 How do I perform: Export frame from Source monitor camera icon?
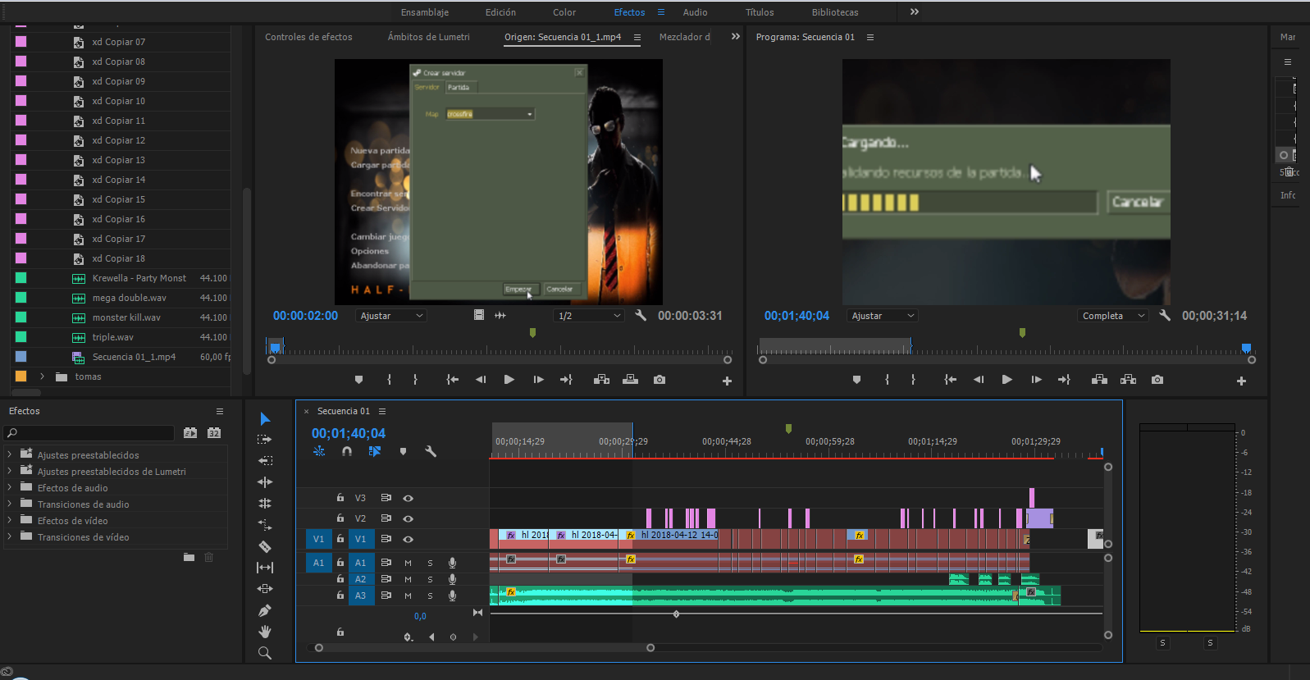[660, 380]
